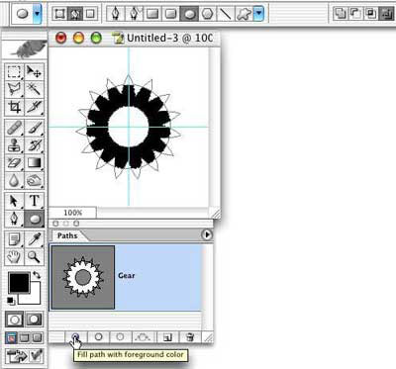Viewport: 396px width, 369px height.
Task: Choose Custom Shape in options bar
Action: (x=244, y=14)
